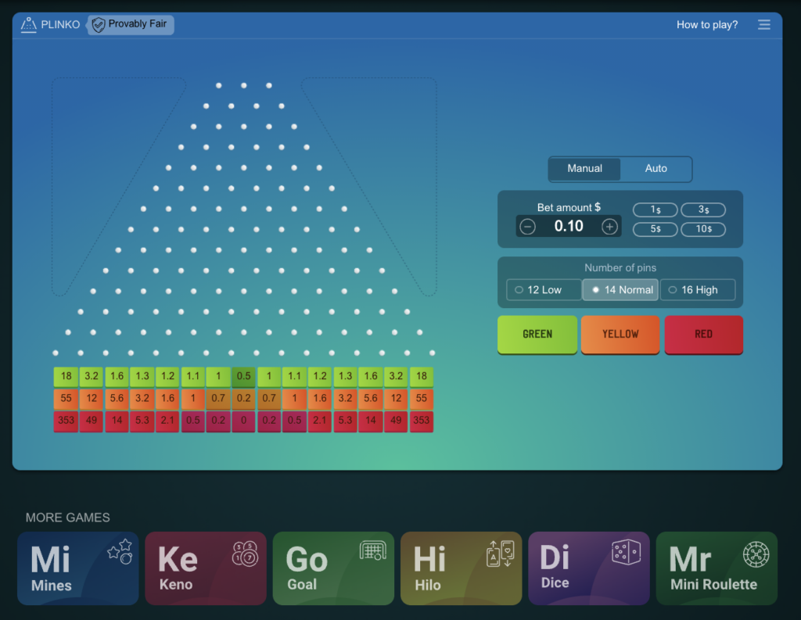Click the orange 0.2 center multiplier

244,399
